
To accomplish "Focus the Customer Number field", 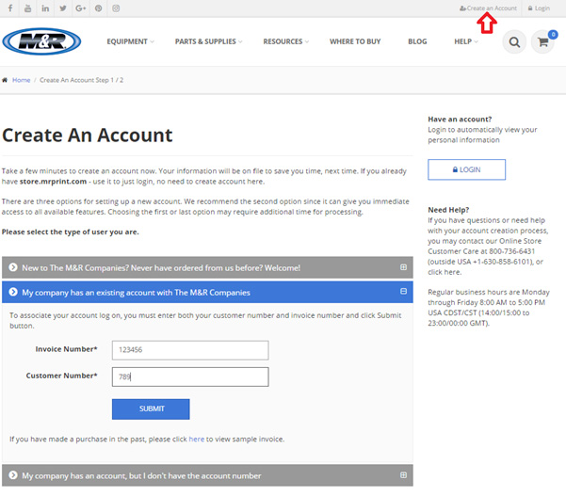I will point(190,377).
